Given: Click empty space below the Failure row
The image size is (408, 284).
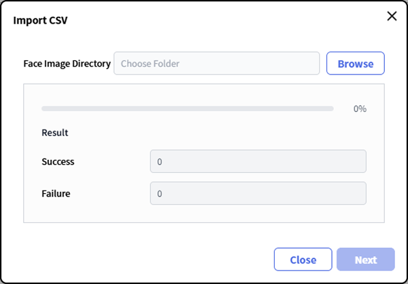Looking at the screenshot, I should (204, 213).
